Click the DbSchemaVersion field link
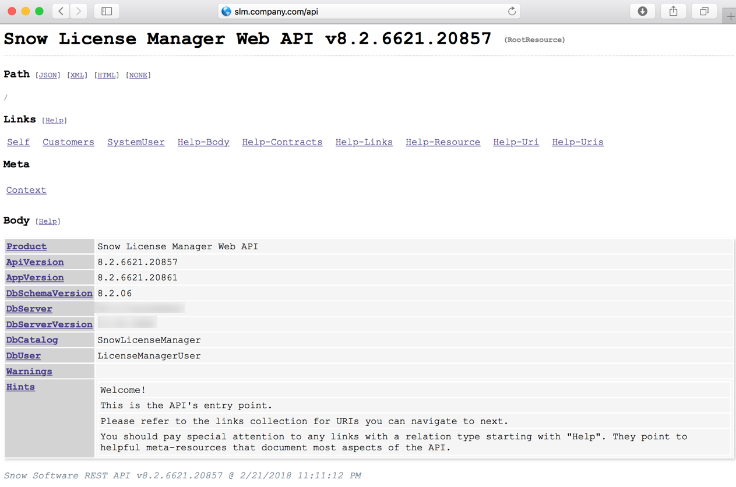Viewport: 736px width, 487px height. (x=49, y=293)
